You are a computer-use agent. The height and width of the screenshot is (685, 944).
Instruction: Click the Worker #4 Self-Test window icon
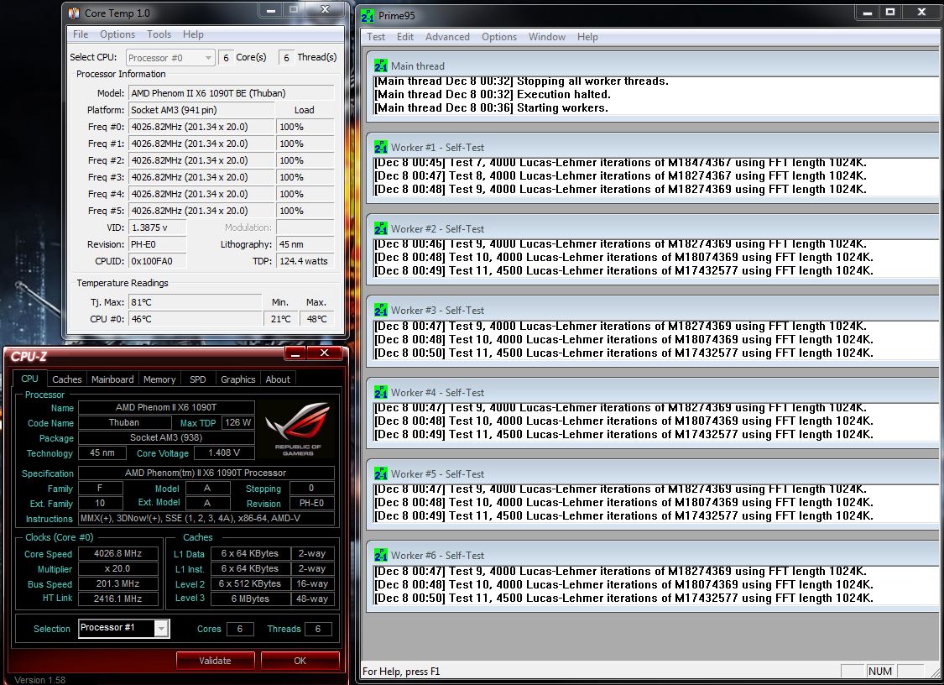380,392
